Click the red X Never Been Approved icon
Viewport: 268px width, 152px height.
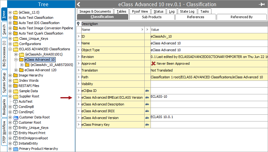(x=153, y=64)
